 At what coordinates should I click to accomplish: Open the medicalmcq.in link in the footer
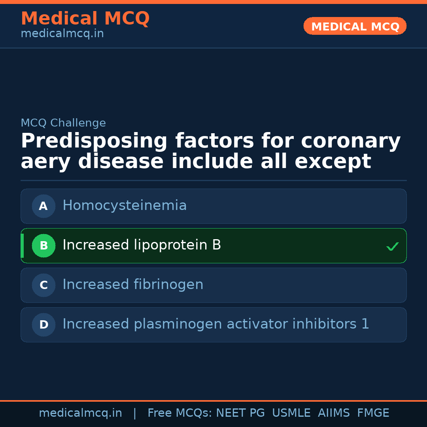point(80,413)
